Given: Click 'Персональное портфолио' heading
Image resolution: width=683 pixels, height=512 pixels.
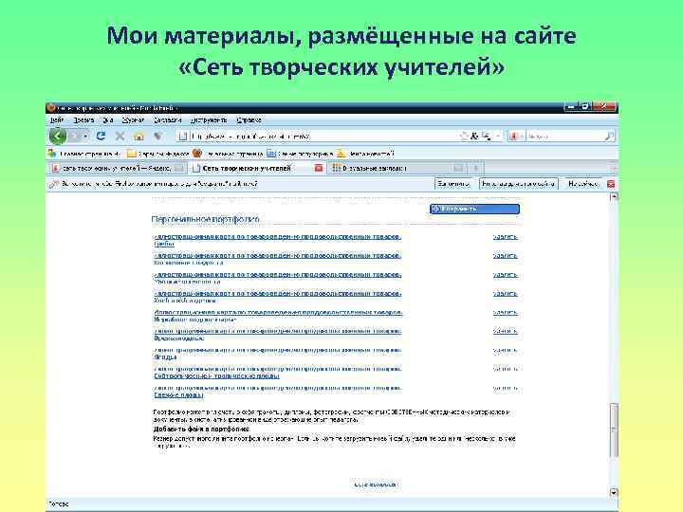Looking at the screenshot, I should coord(205,219).
